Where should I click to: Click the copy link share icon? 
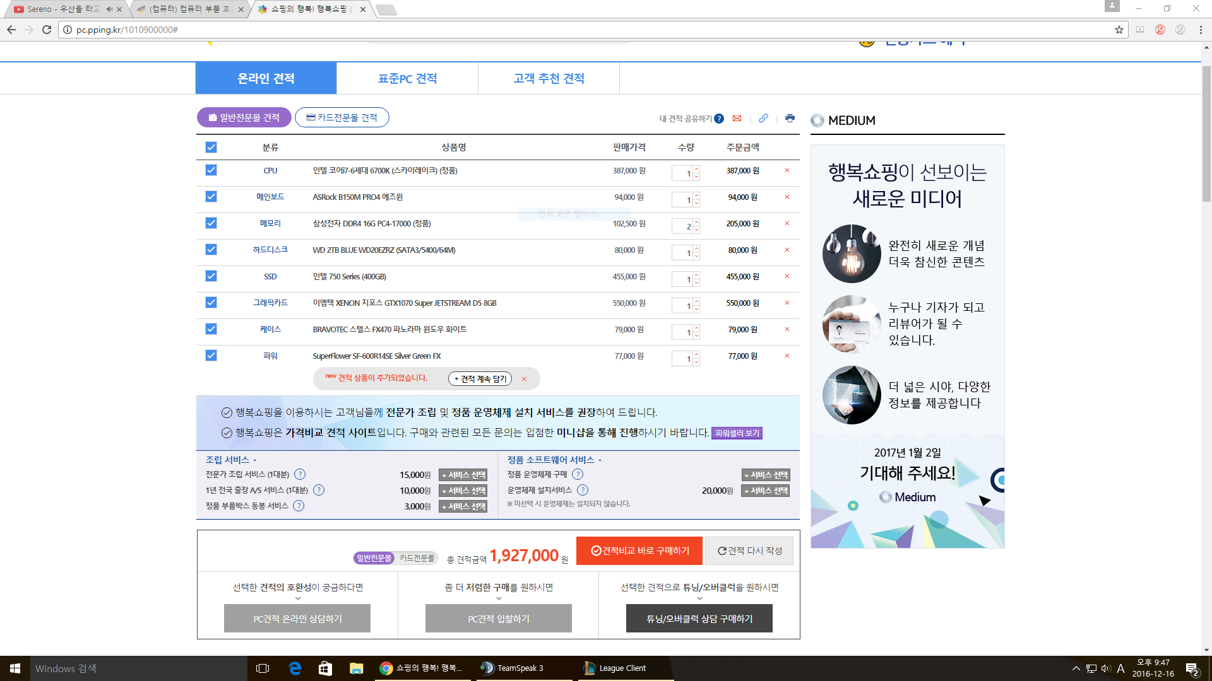[x=763, y=119]
